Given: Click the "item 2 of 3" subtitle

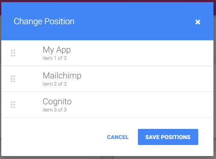Looking at the screenshot, I should coord(54,84).
